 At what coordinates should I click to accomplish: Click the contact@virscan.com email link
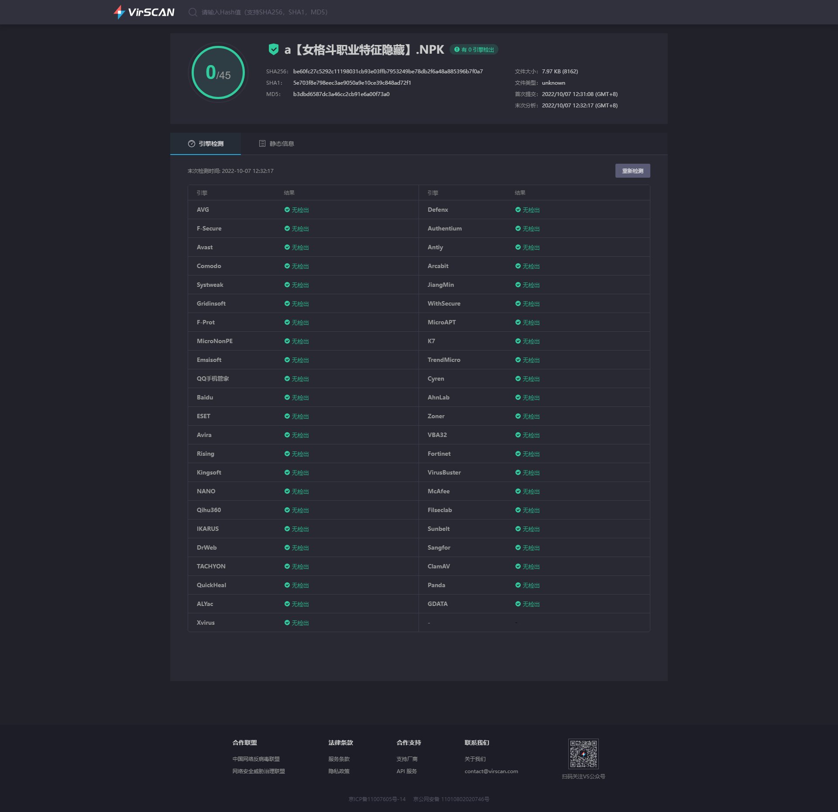pyautogui.click(x=491, y=771)
